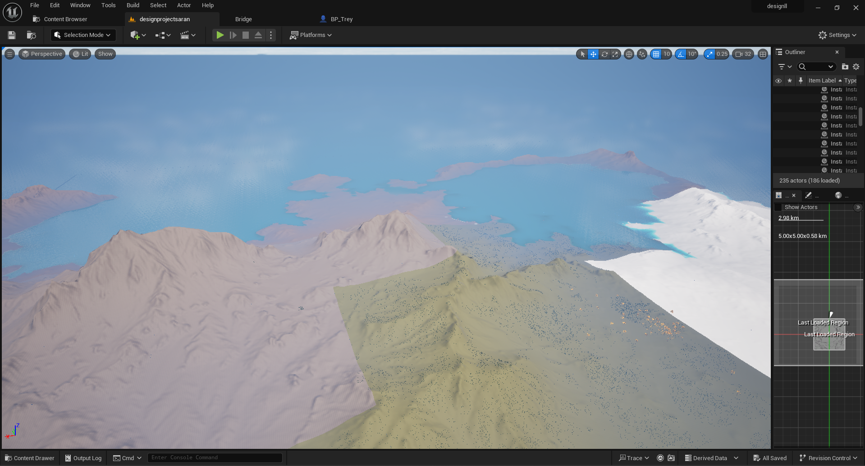Open Outliner settings gear icon
Screen dimensions: 865x466
coord(856,67)
